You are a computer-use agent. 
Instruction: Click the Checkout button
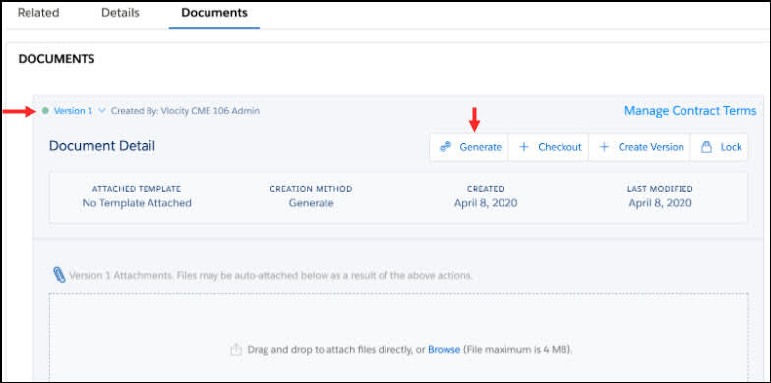coord(549,147)
